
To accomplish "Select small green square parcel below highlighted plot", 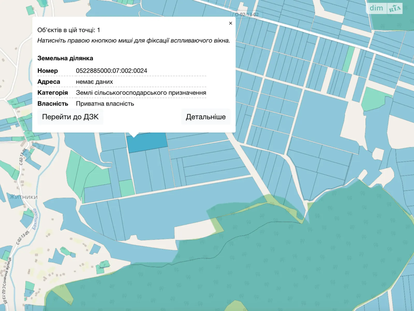I will (x=127, y=188).
